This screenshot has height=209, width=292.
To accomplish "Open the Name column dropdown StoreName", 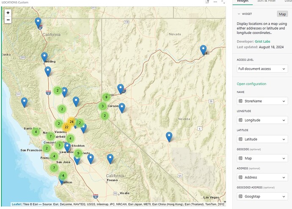I will click(262, 101).
